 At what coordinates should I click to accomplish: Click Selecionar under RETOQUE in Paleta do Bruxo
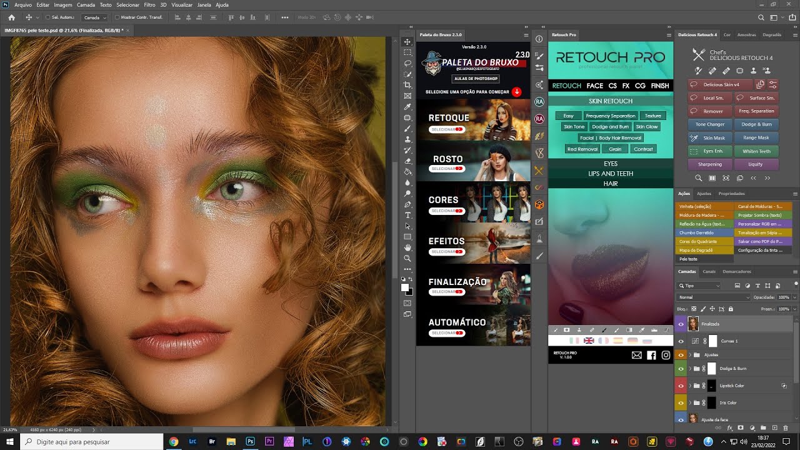[447, 129]
